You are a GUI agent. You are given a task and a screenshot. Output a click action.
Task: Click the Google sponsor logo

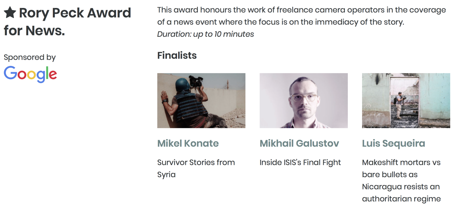point(30,74)
